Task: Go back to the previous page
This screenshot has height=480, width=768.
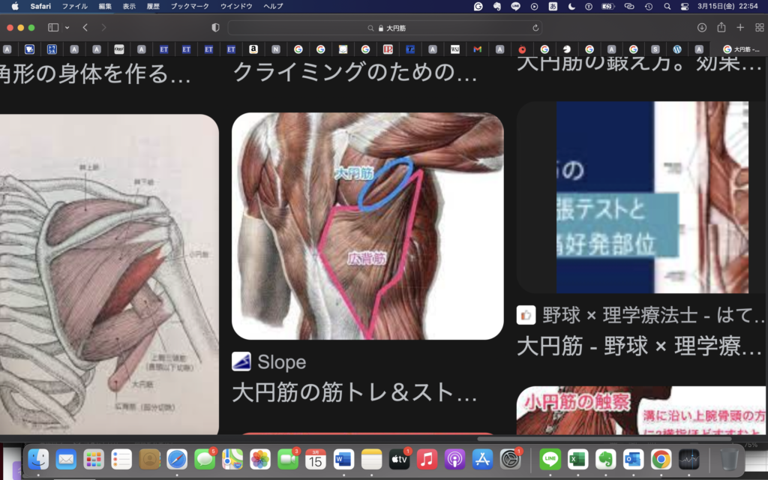Action: click(x=85, y=28)
